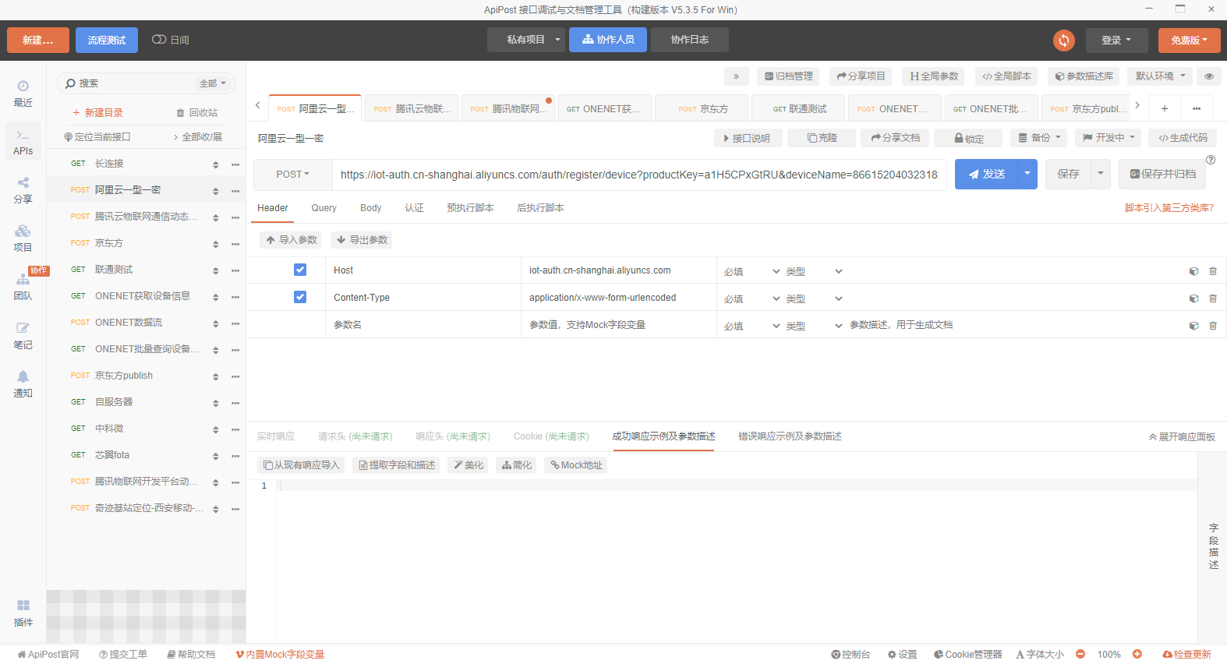Open the 插件 plugins sidebar icon
The height and width of the screenshot is (671, 1227).
(23, 613)
